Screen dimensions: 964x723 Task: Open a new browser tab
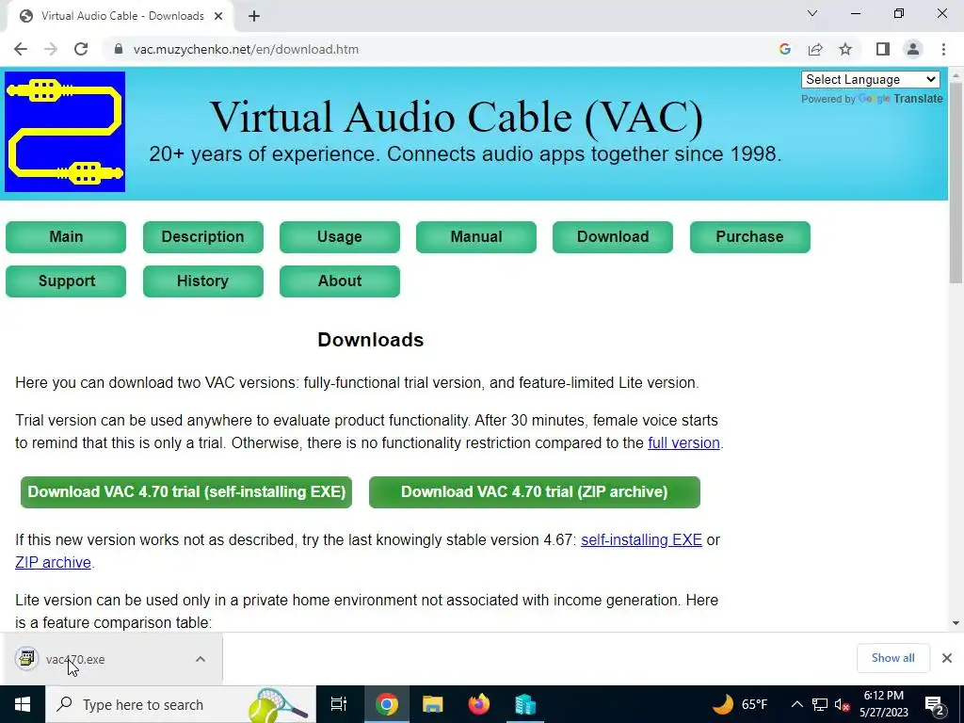coord(254,16)
